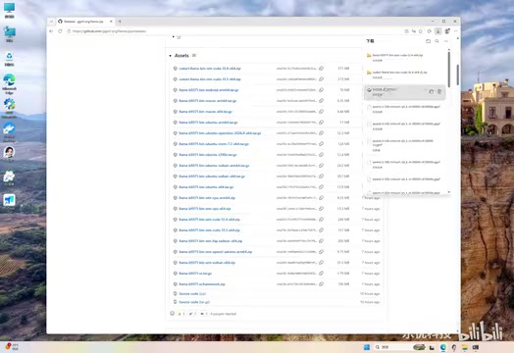Copy SHA hash for the ubuntu-openvino tar.gz asset
Screen dimensions: 514x353
coord(322,133)
